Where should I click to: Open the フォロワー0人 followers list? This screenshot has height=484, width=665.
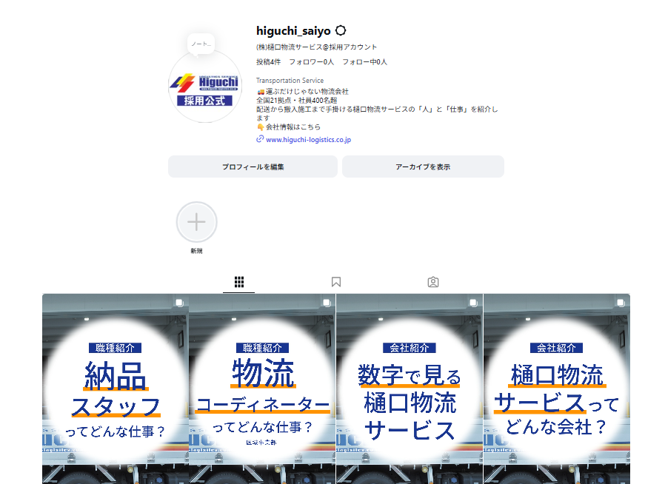(x=311, y=62)
